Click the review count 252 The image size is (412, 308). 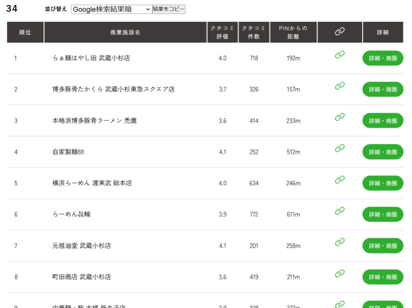click(x=254, y=152)
